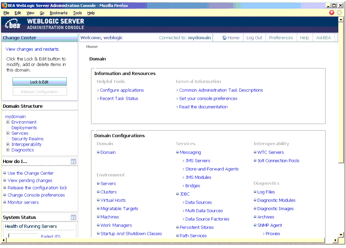346x248 pixels.
Task: Click the Log Out link
Action: pos(254,38)
